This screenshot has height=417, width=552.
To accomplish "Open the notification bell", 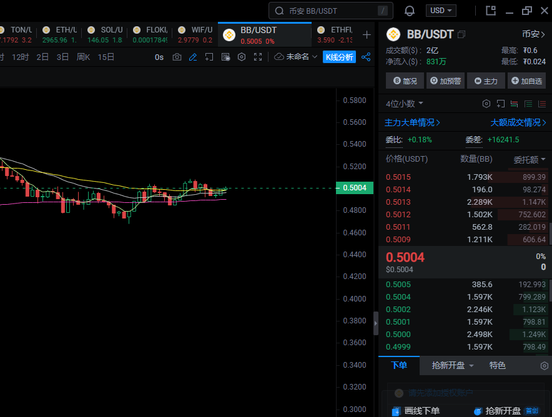I will click(410, 11).
